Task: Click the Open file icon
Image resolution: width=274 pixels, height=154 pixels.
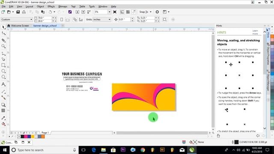Action: [9, 12]
